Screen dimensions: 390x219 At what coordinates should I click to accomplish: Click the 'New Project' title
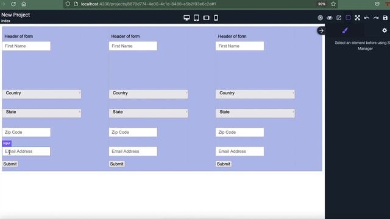[x=15, y=15]
